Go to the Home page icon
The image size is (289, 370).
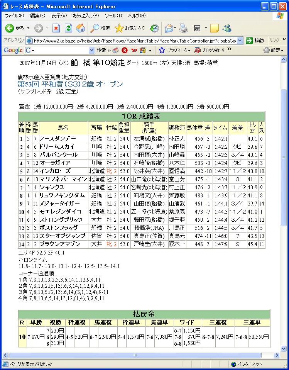pyautogui.click(x=81, y=28)
